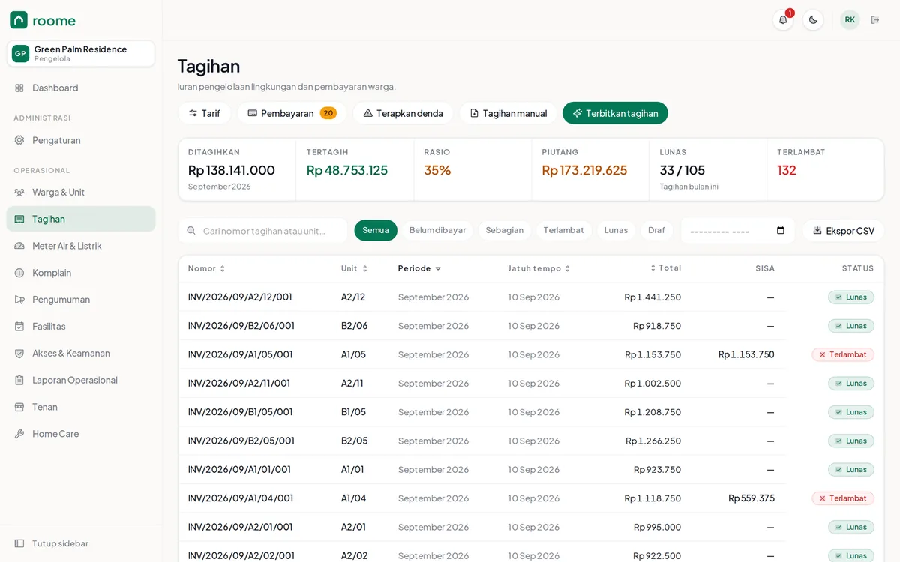Click Terapkan denda button

(x=403, y=113)
